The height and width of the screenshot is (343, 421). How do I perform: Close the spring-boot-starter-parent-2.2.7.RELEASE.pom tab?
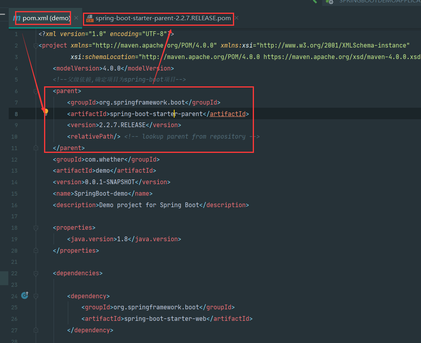(x=236, y=18)
